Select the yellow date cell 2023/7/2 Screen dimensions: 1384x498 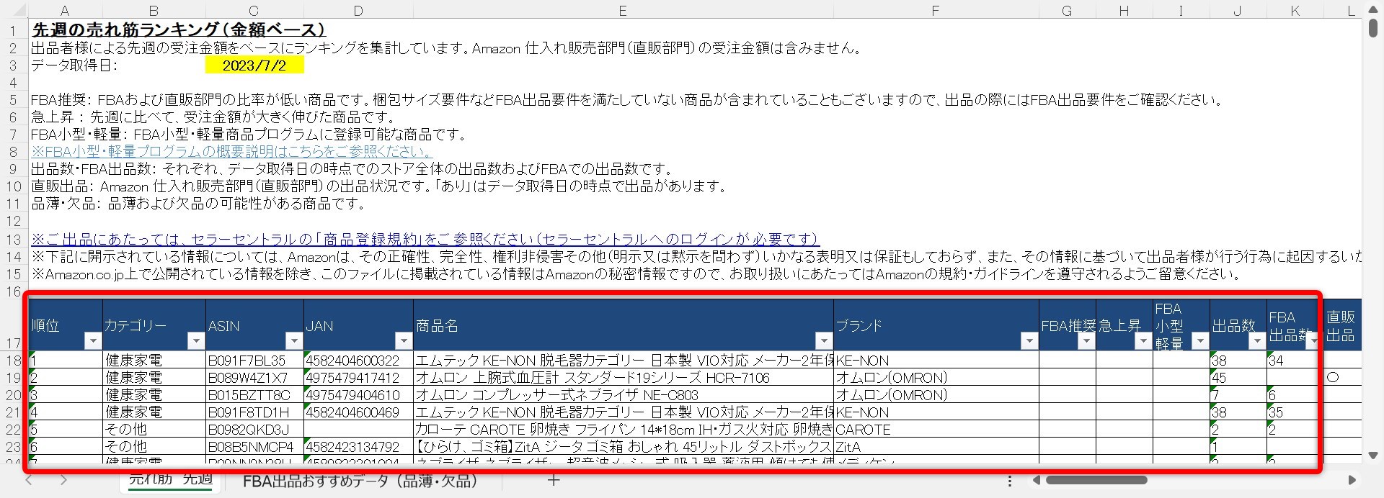pyautogui.click(x=254, y=65)
